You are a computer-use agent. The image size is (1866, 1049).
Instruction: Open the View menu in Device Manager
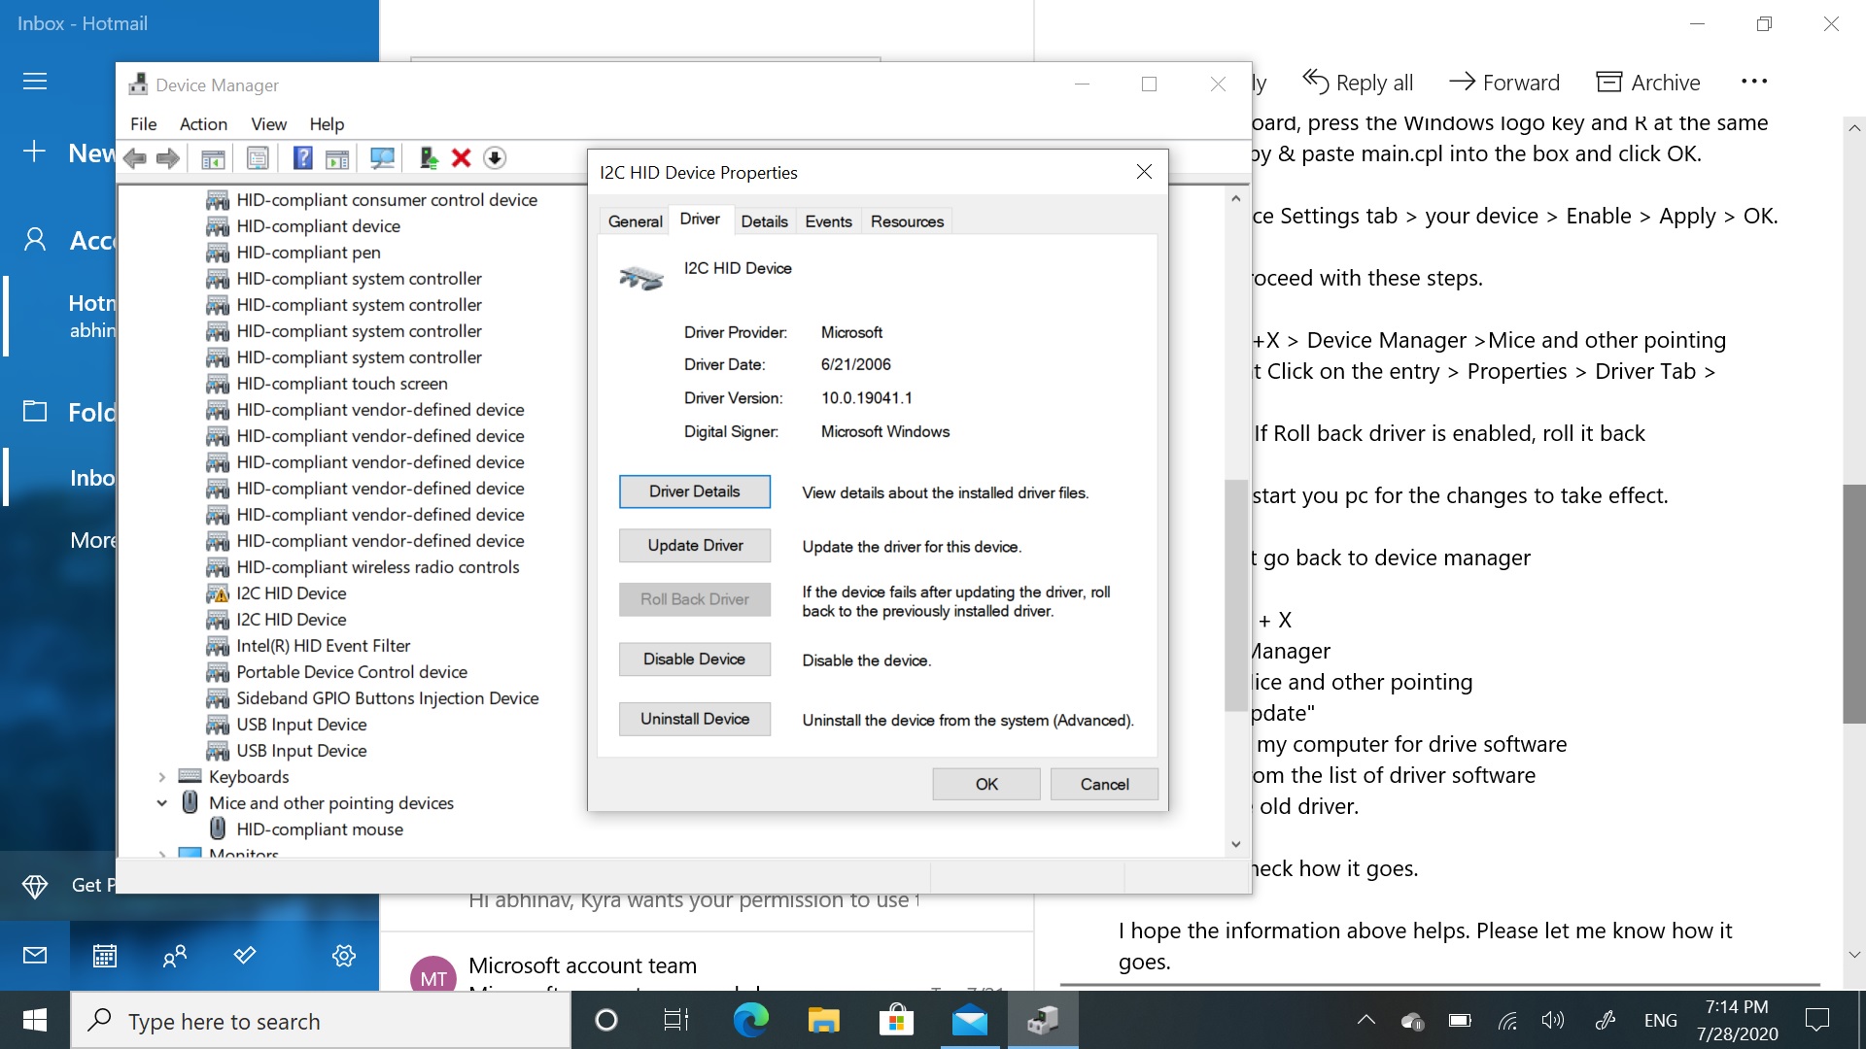(x=268, y=124)
